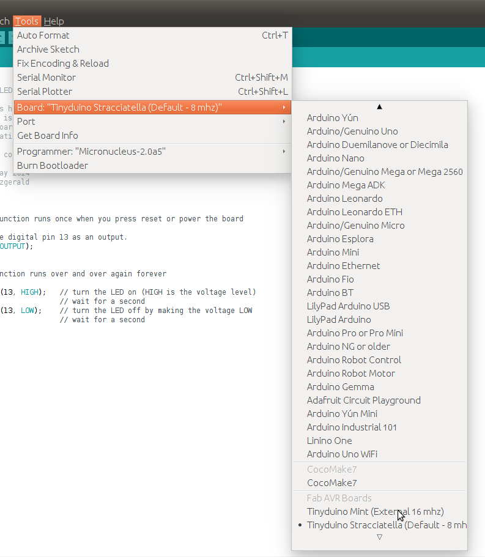Select Linino One board
The image size is (485, 557).
click(379, 441)
